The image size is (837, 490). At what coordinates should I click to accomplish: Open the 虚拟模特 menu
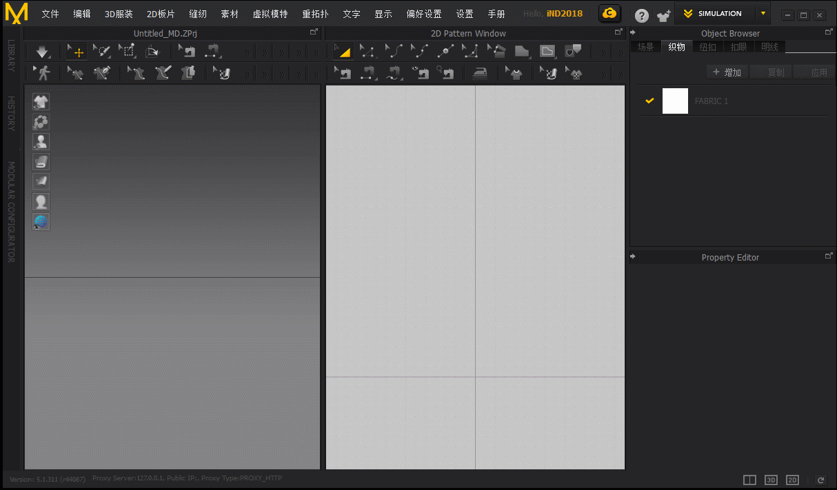tap(270, 14)
